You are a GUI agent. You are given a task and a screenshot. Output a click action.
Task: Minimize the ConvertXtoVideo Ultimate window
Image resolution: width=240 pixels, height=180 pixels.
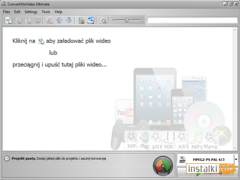225,4
